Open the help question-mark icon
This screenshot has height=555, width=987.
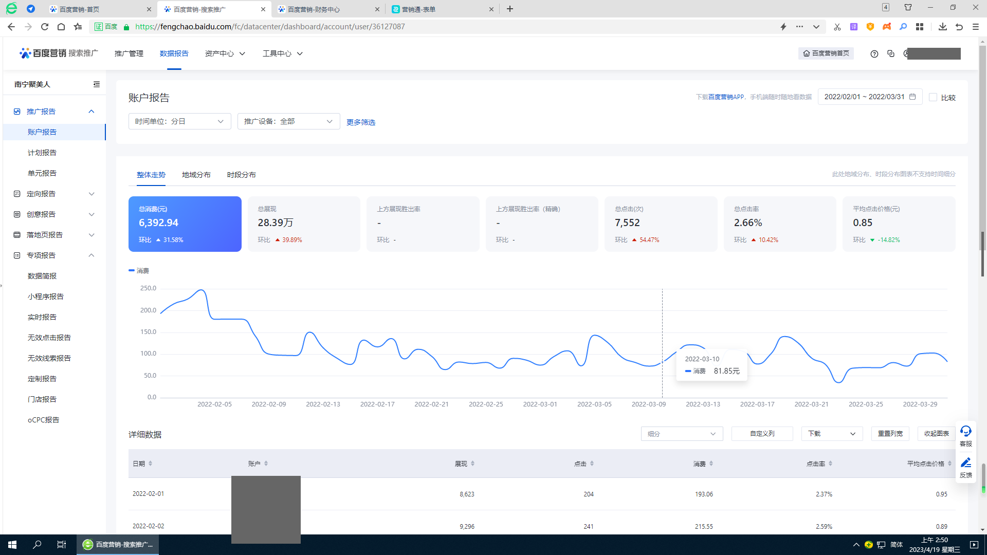874,54
